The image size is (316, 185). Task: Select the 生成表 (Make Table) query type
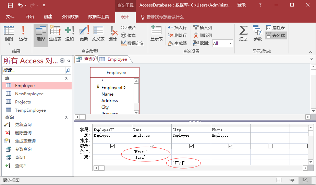[55, 34]
